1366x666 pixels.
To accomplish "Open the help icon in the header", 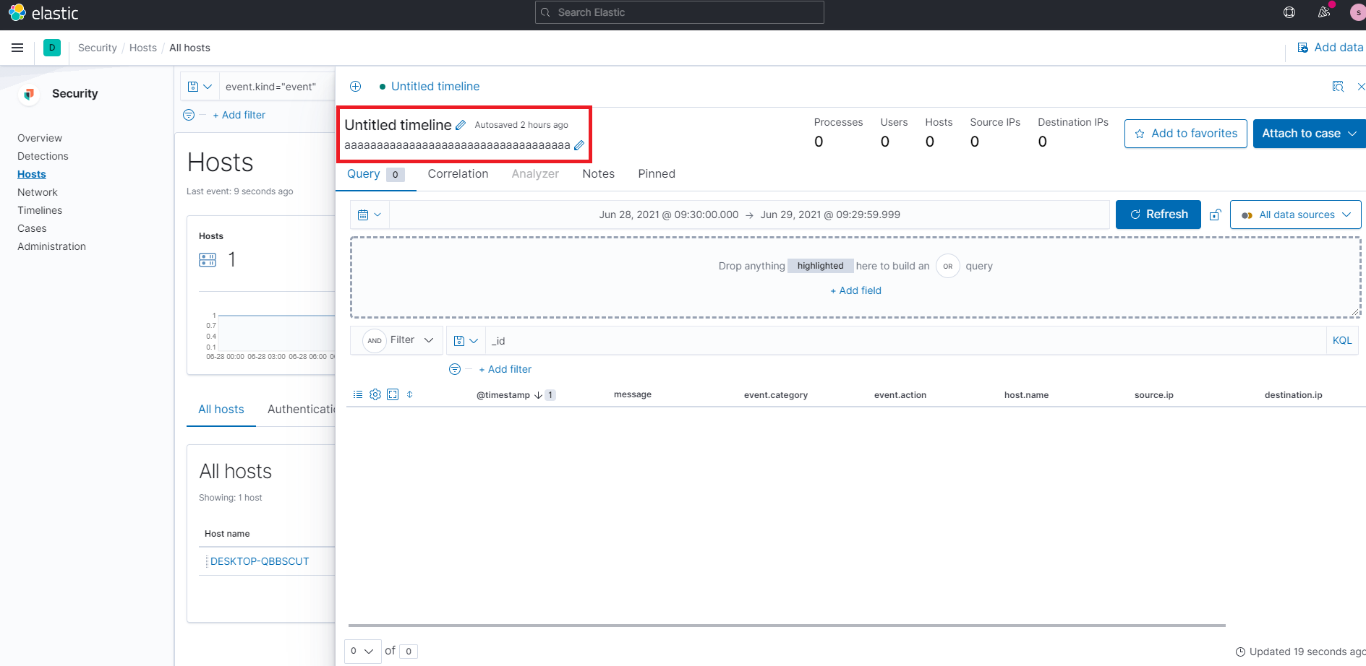I will (1289, 12).
